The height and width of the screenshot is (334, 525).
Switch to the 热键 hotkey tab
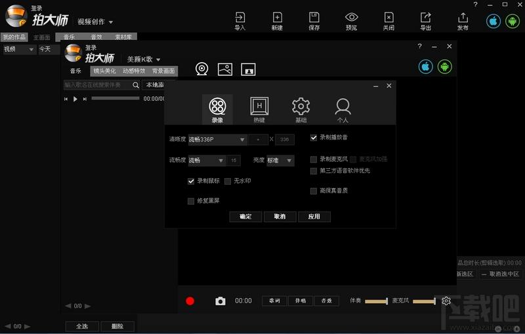click(x=259, y=109)
